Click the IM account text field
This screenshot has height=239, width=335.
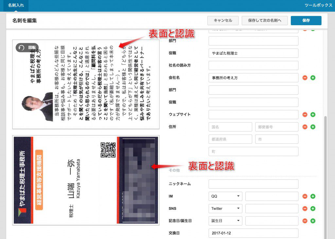[x=272, y=196]
